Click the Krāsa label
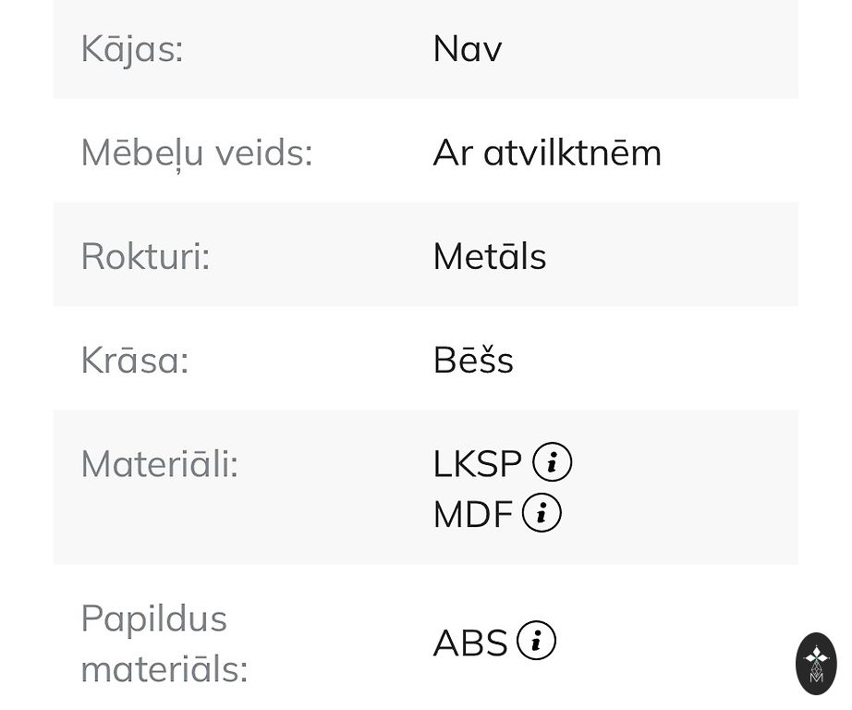The height and width of the screenshot is (710, 852). [x=135, y=360]
